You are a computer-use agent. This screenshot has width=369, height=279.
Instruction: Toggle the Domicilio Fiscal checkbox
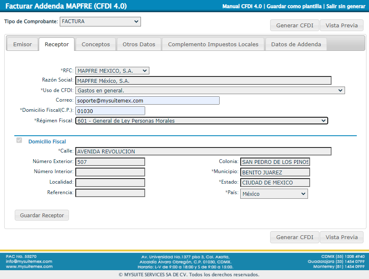click(x=19, y=140)
